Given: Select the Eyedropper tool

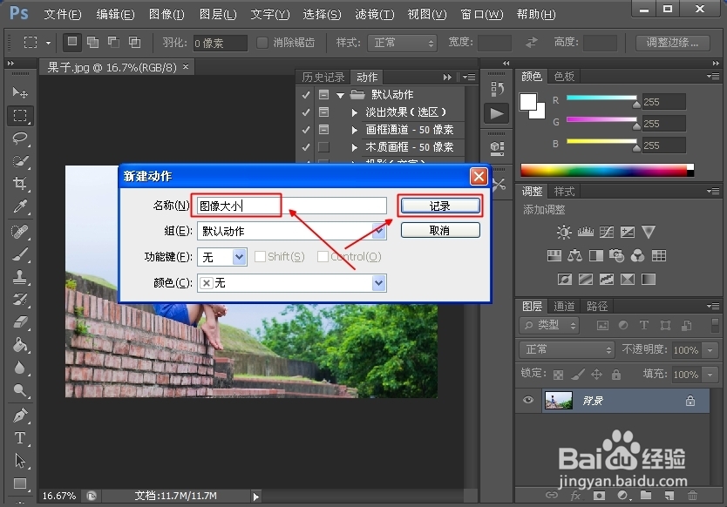Looking at the screenshot, I should 20,206.
